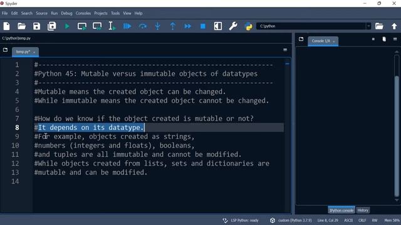Open the View menu
Screen dimensions: 401x225
pos(127,13)
